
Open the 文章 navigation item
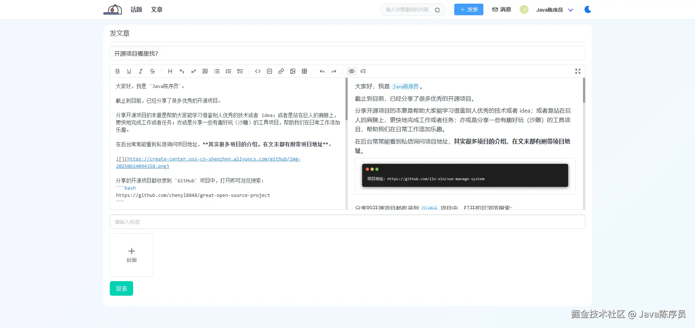pos(157,9)
